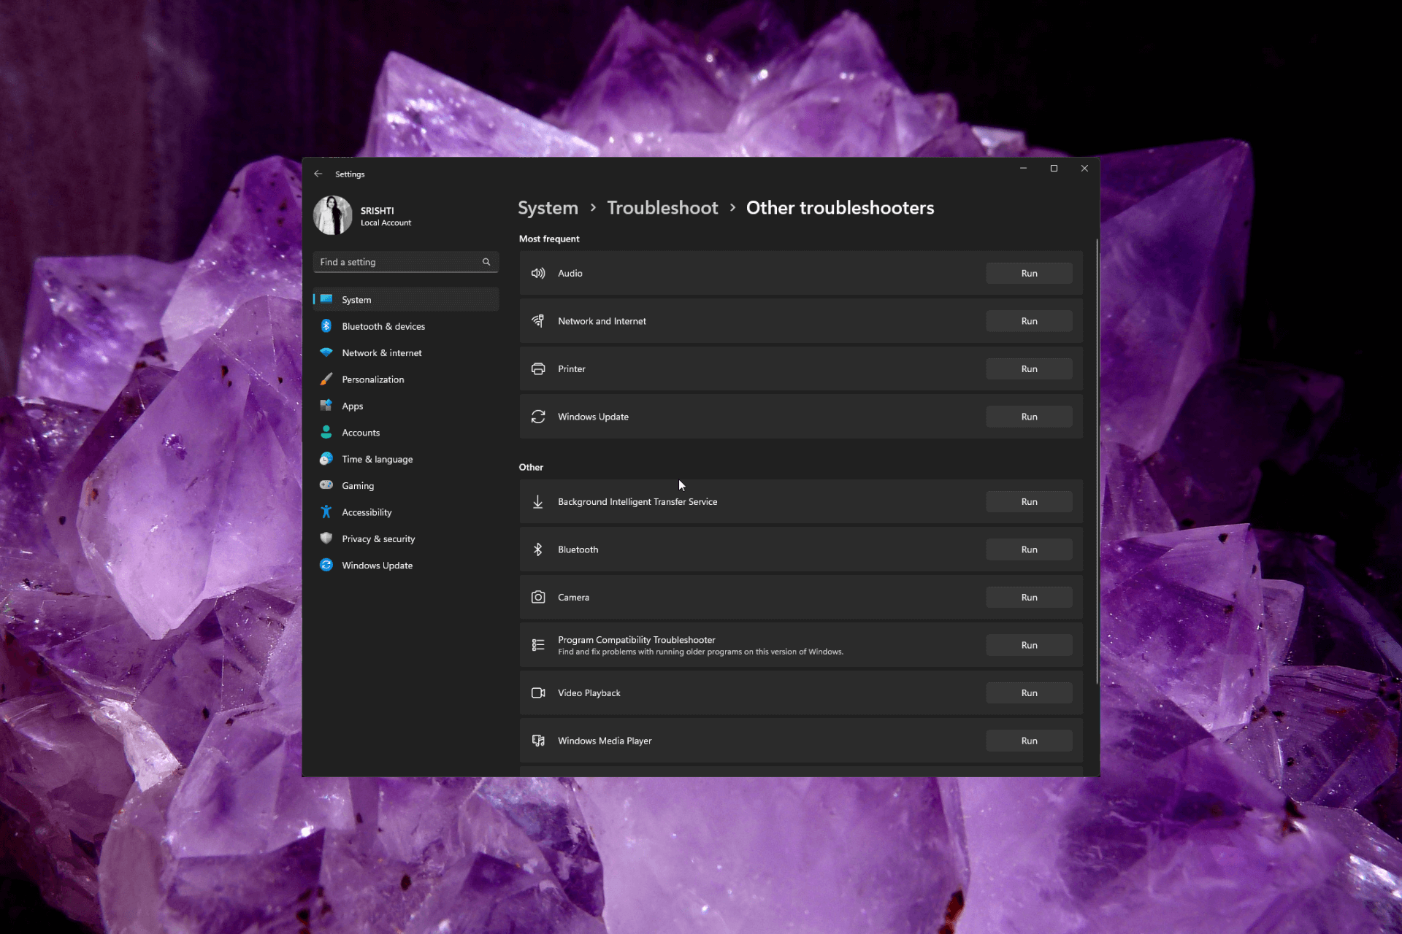
Task: Open Gaming settings
Action: click(x=406, y=485)
